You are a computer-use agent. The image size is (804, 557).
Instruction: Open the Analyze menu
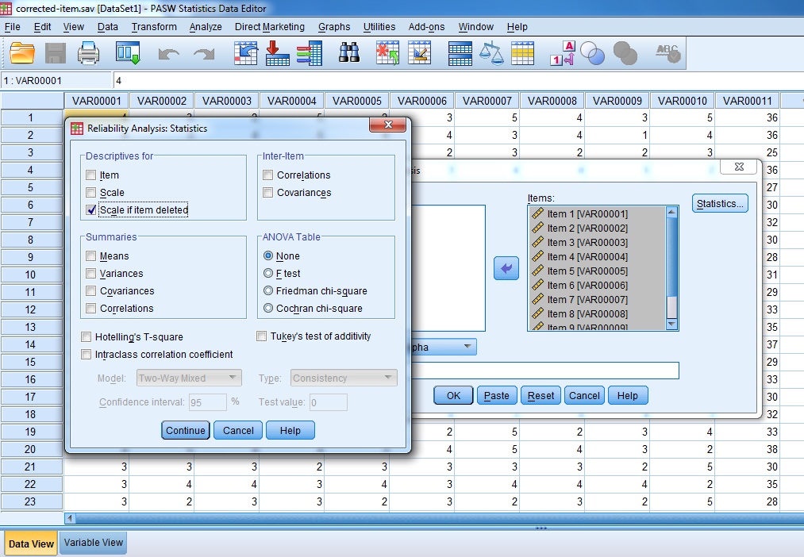point(206,27)
